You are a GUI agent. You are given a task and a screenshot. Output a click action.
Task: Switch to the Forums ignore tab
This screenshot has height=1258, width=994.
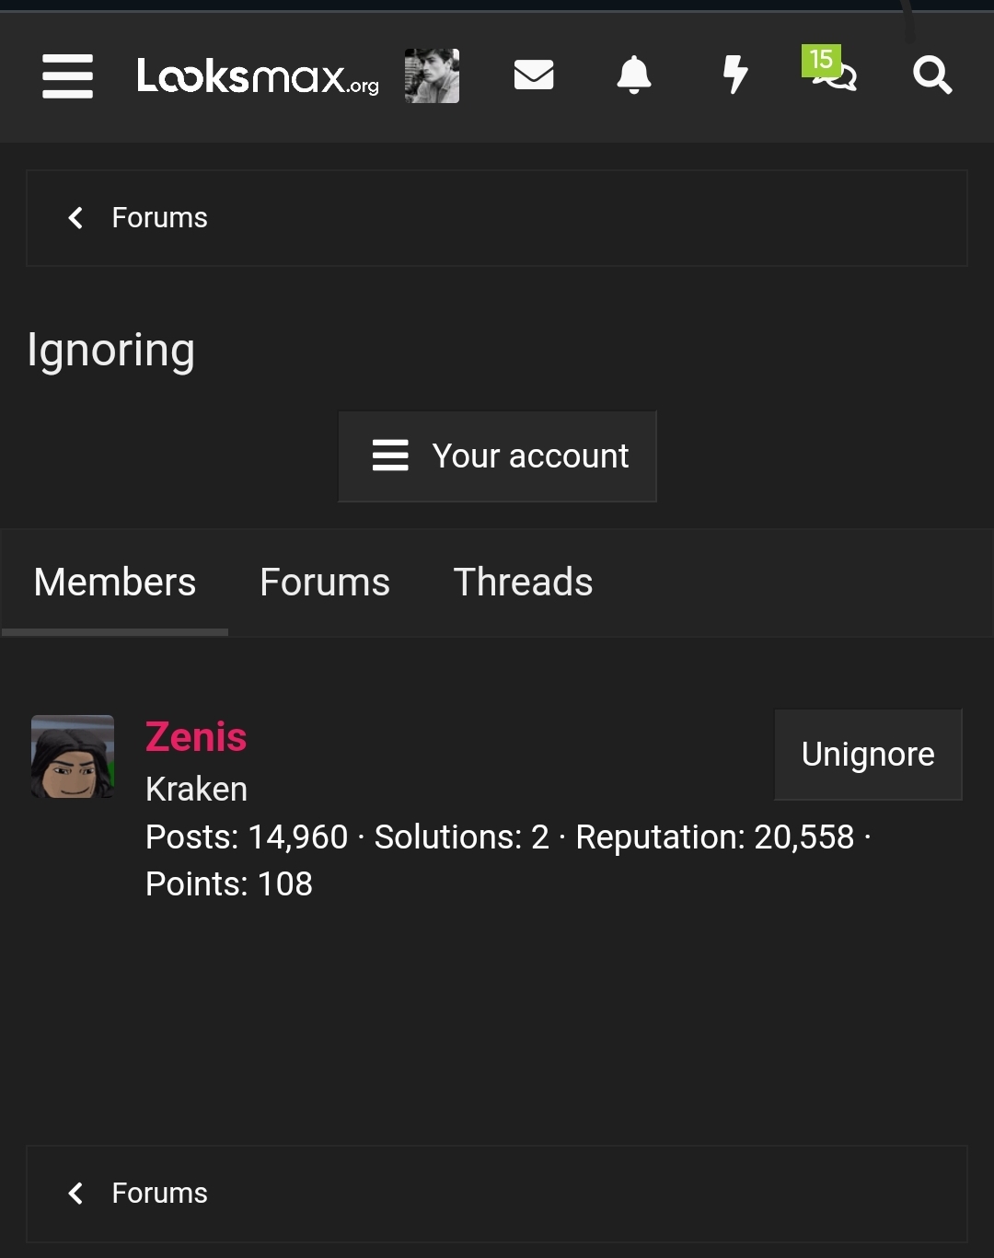point(325,582)
